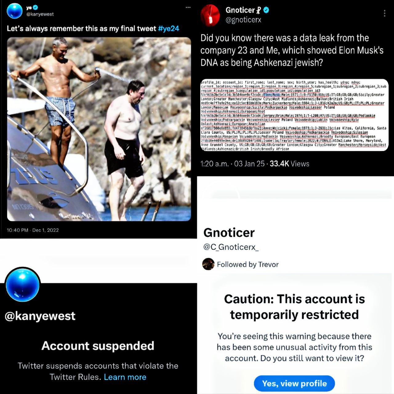Open the @gnoticerx handle
The width and height of the screenshot is (394, 394).
(243, 20)
